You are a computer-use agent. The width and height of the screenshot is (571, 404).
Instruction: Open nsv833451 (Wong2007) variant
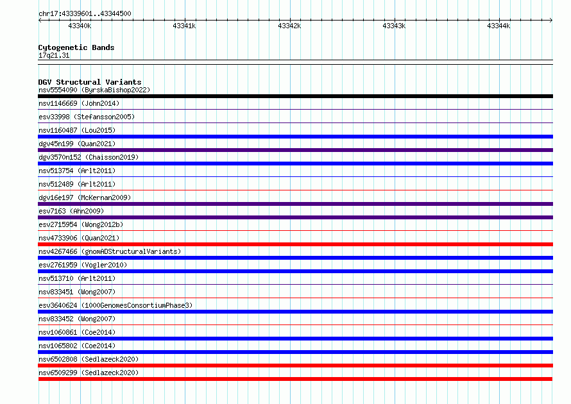click(77, 292)
